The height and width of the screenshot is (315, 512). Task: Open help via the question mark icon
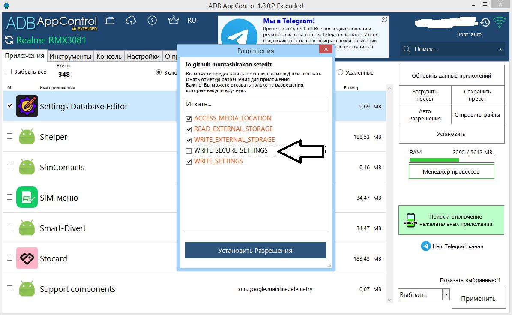pos(152,21)
